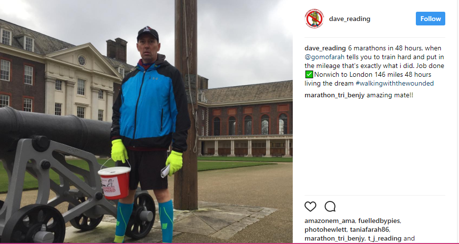Open @gomofarah mention link

tap(324, 57)
